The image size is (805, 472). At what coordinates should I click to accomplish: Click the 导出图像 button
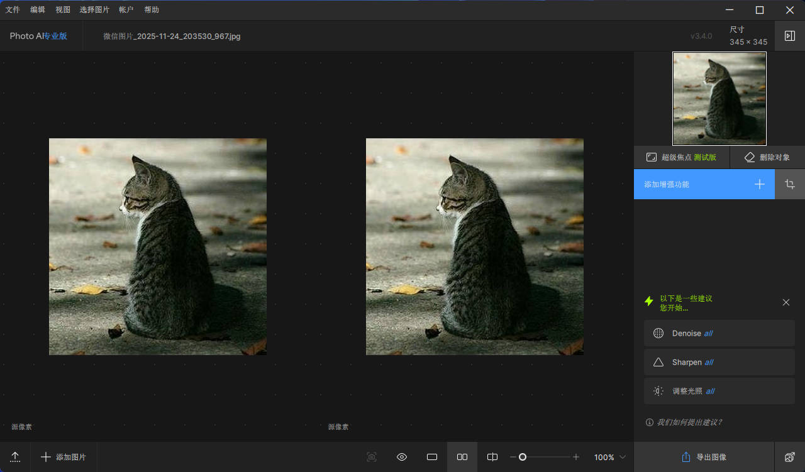tap(704, 457)
